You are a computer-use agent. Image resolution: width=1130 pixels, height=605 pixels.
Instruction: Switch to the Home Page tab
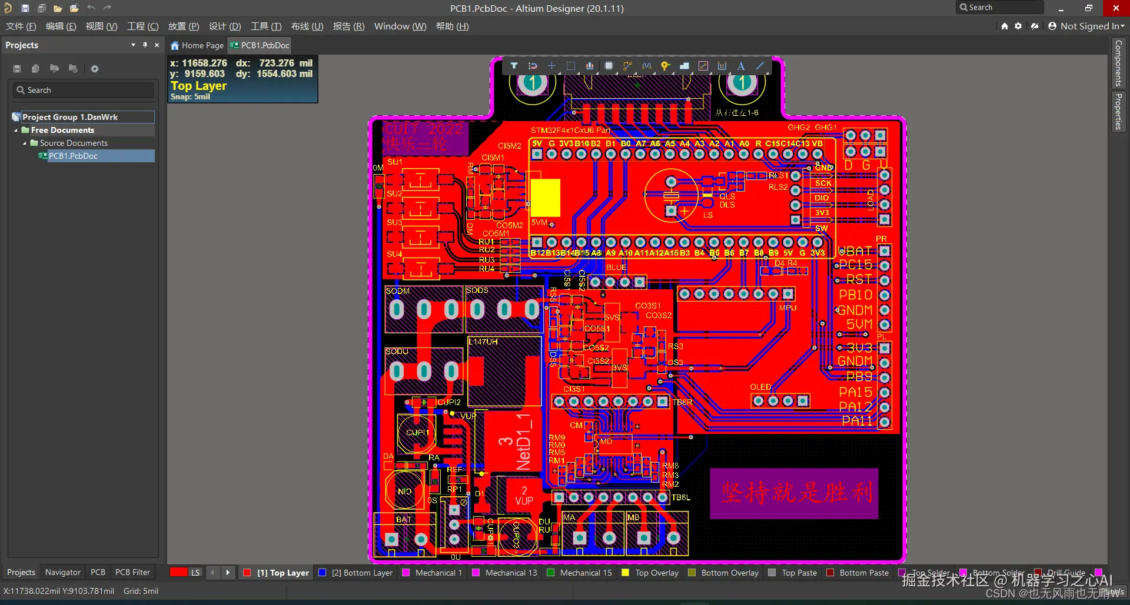(197, 45)
